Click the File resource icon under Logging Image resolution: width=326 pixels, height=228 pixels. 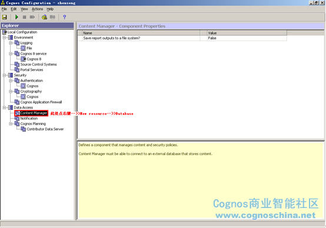coord(24,48)
